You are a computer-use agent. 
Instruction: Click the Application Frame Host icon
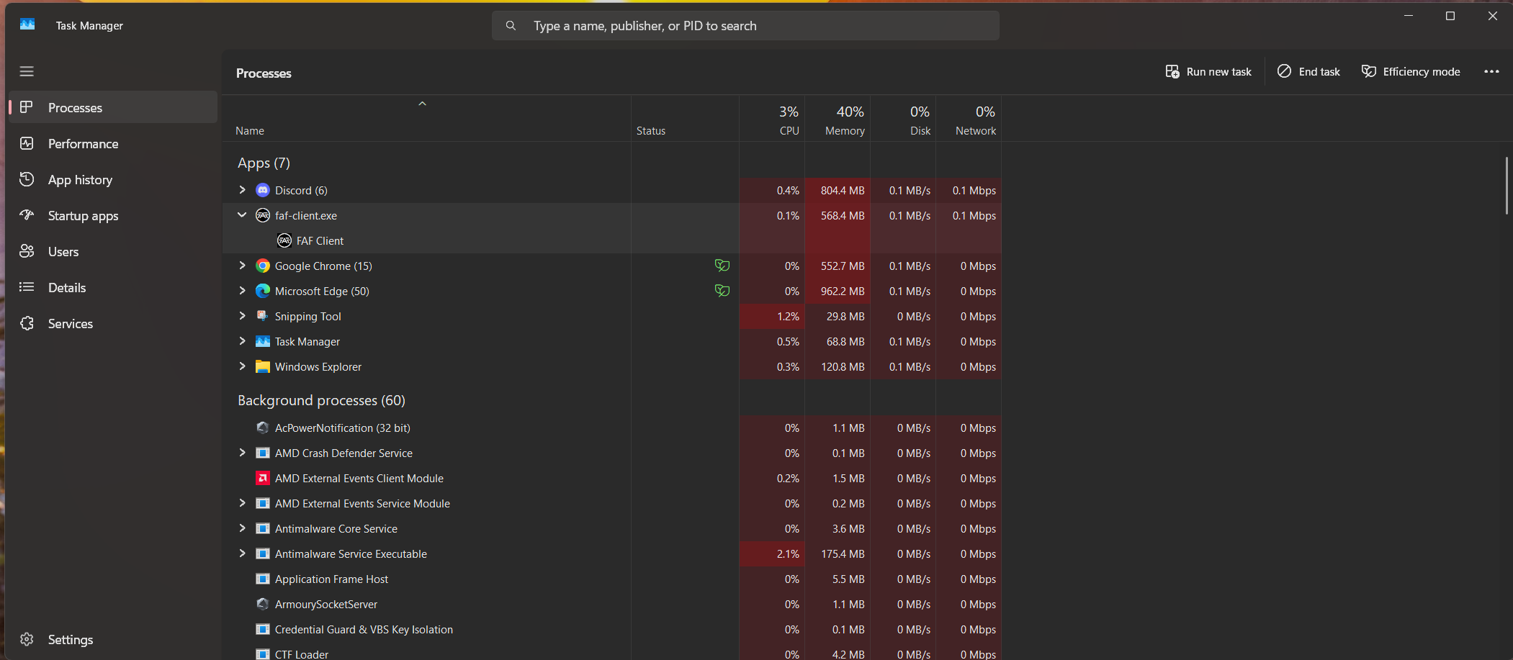coord(263,579)
